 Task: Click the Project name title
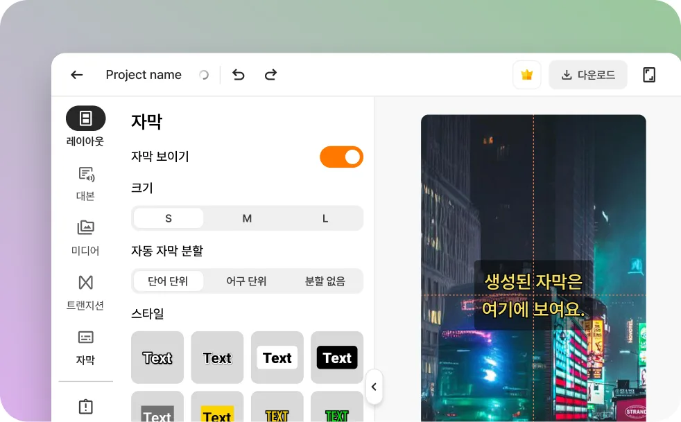pos(144,75)
